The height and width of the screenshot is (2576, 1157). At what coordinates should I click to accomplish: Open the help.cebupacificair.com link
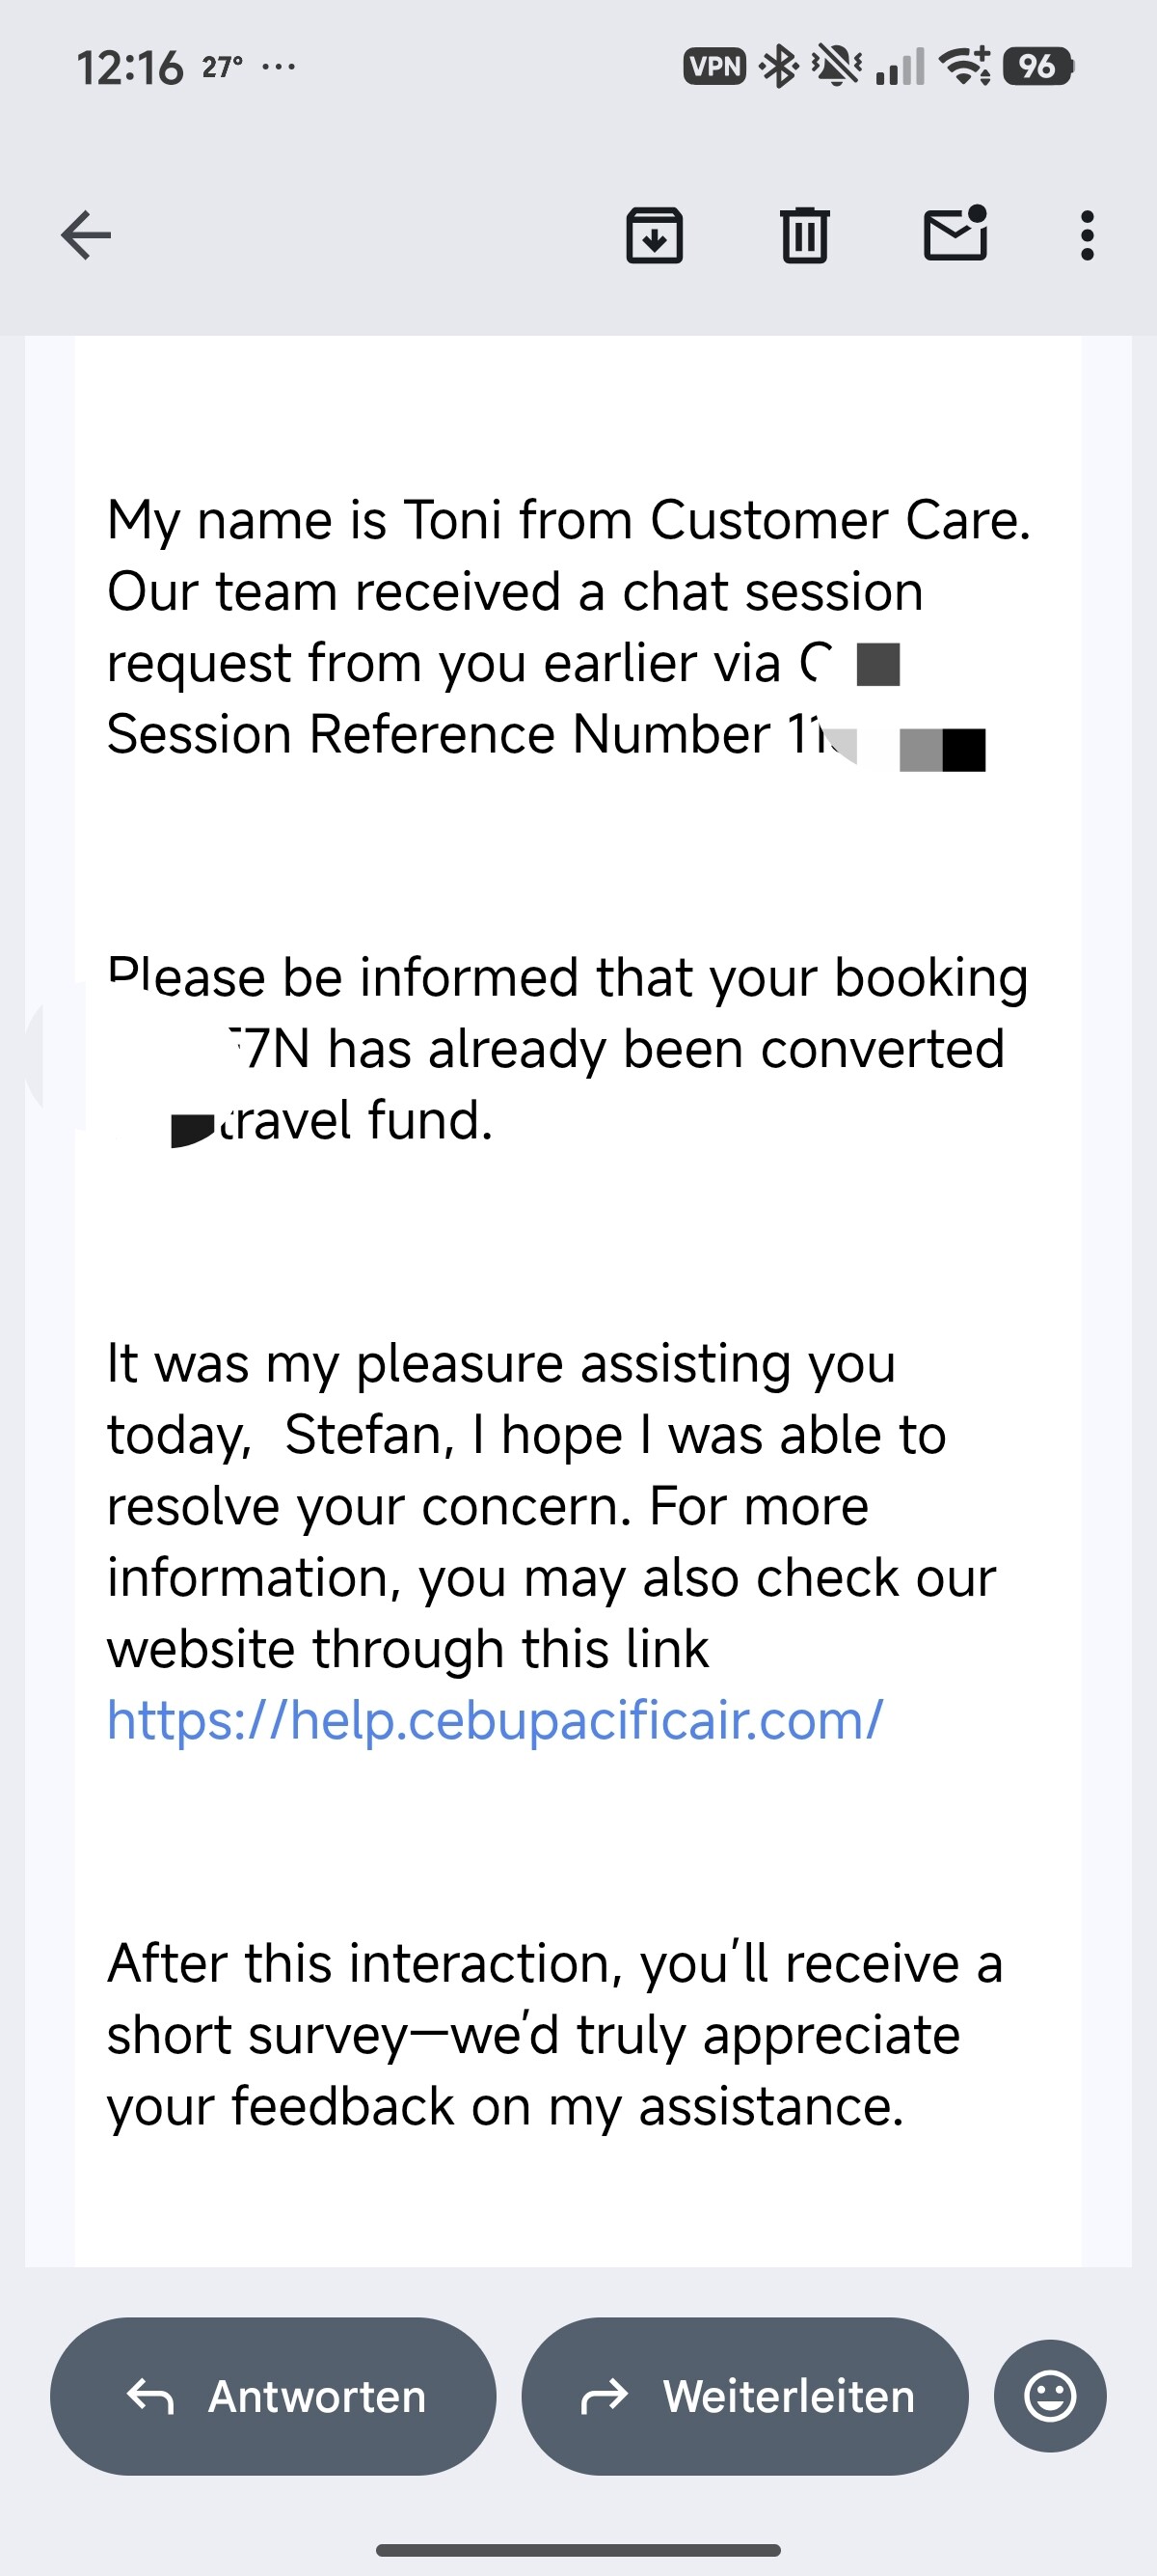click(x=496, y=1720)
